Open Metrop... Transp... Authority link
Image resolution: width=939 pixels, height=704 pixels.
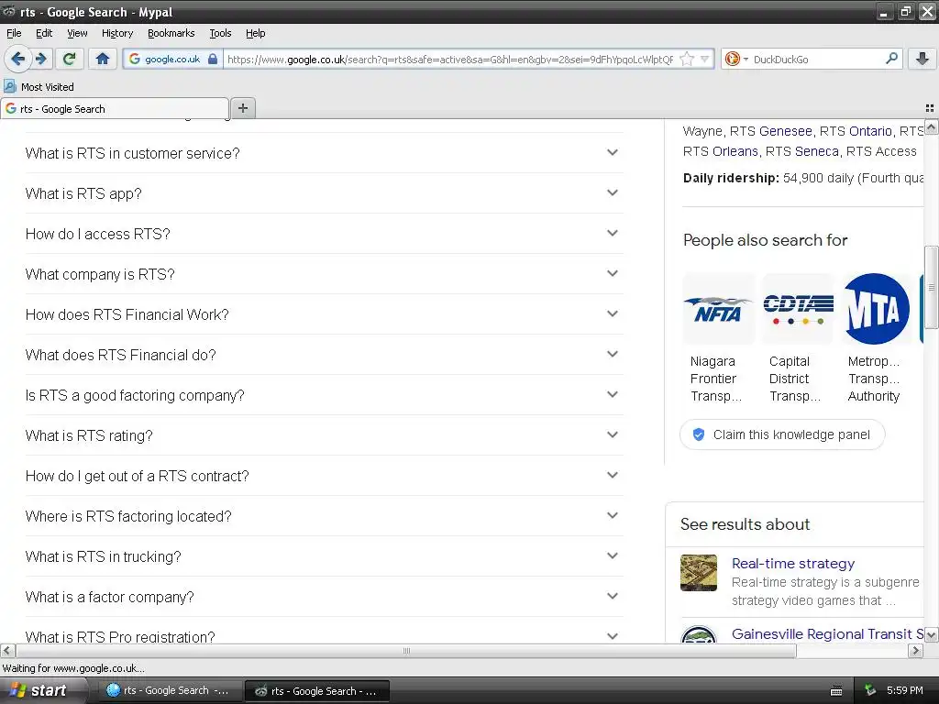click(x=874, y=379)
